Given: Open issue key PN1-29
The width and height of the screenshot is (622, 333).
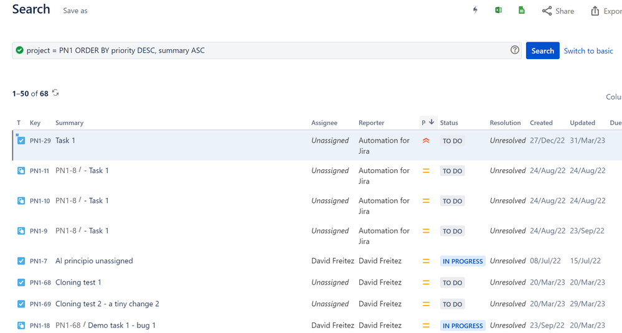Looking at the screenshot, I should coord(40,141).
